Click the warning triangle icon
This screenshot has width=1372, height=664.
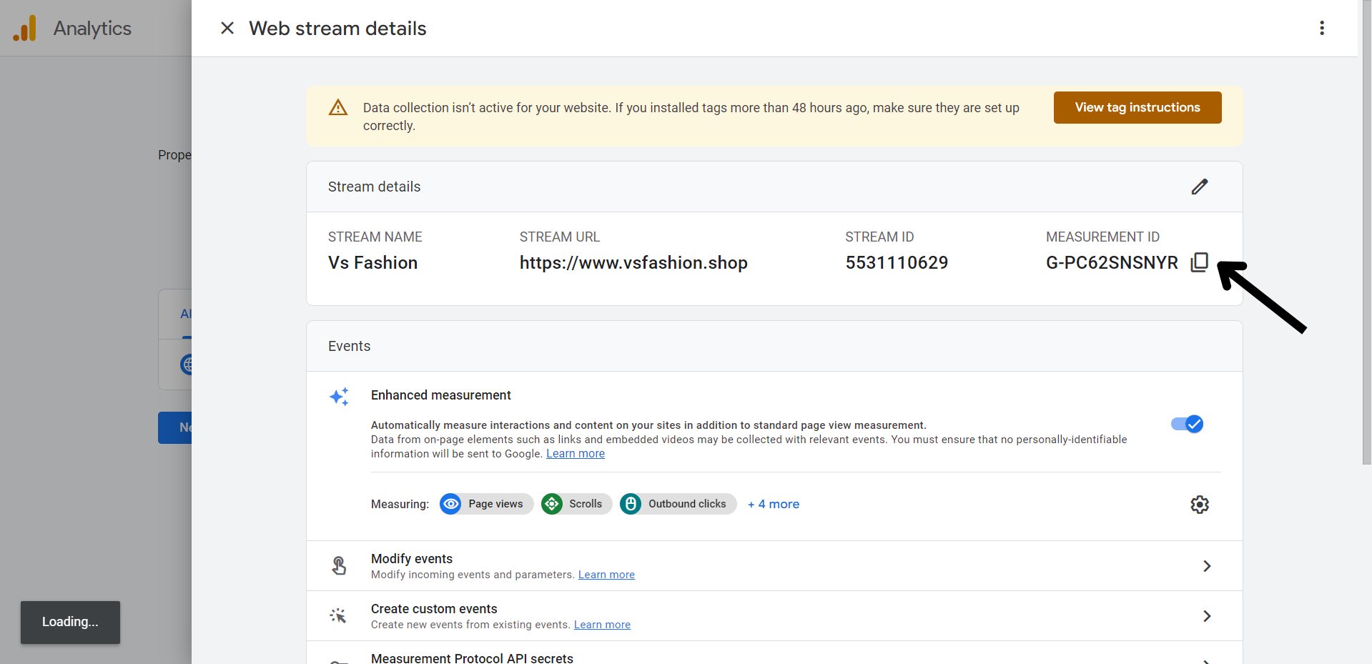(x=337, y=108)
